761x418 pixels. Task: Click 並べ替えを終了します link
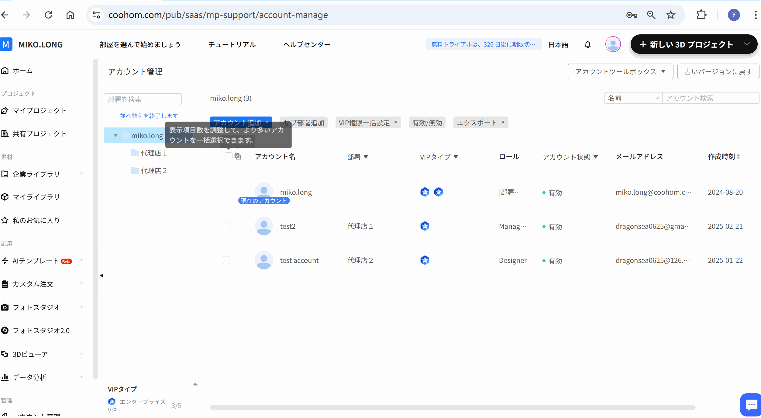coord(149,116)
